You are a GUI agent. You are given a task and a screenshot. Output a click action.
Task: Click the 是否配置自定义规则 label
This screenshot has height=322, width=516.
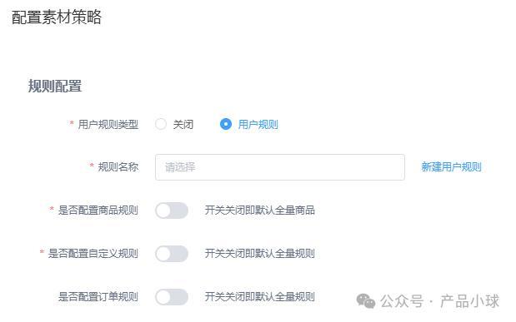(93, 254)
